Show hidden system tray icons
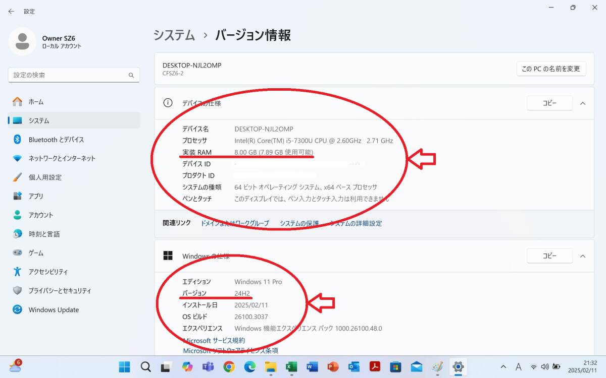This screenshot has width=606, height=378. click(503, 366)
